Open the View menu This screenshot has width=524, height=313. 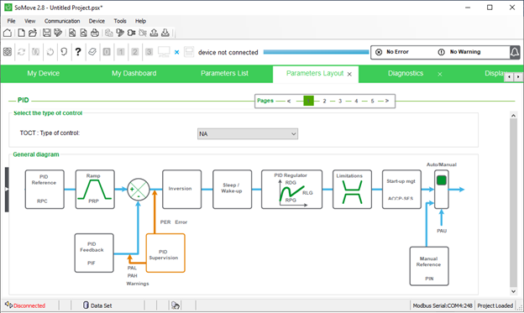(29, 21)
